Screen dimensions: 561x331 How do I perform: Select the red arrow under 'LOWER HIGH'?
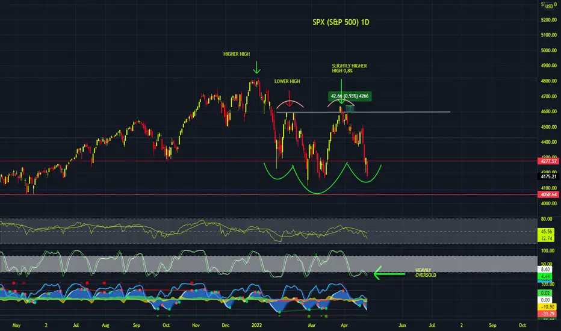pyautogui.click(x=290, y=99)
